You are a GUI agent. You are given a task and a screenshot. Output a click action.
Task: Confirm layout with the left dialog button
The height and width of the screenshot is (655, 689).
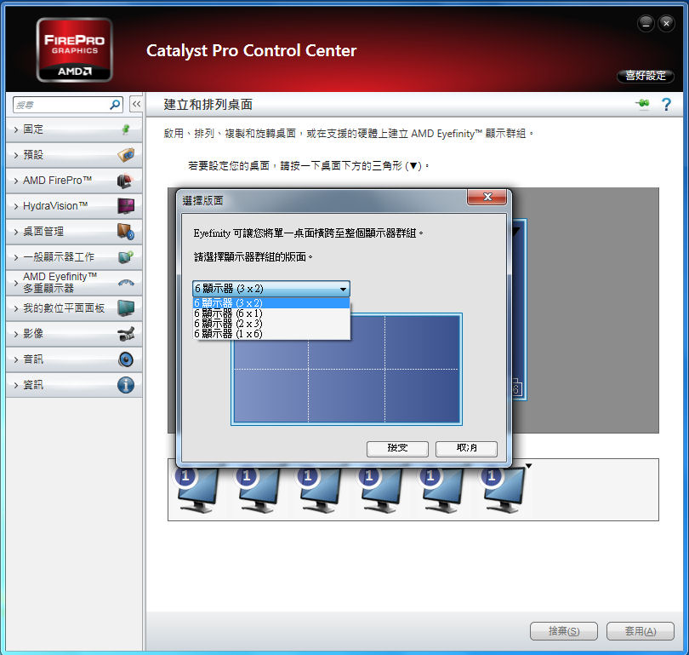tap(397, 449)
